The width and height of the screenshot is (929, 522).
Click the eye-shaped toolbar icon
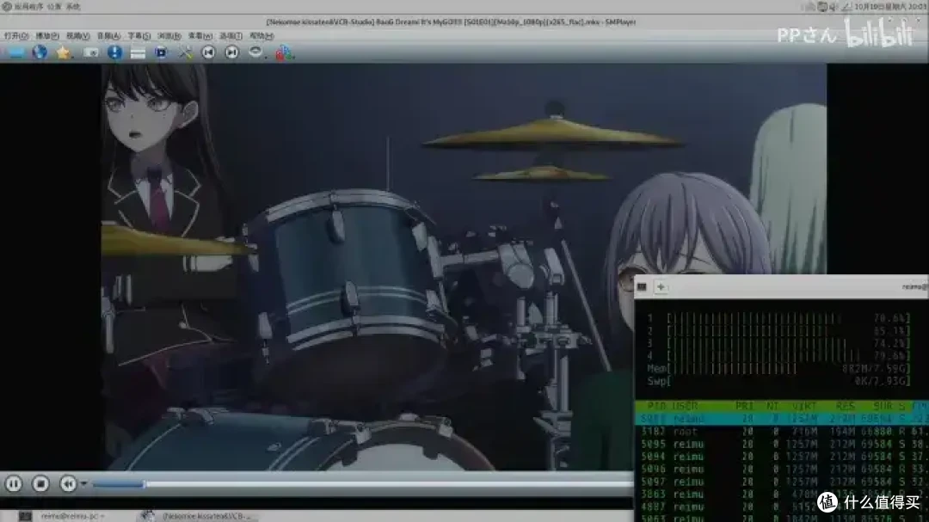255,52
